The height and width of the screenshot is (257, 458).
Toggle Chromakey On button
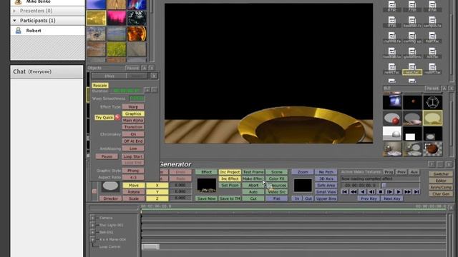133,134
